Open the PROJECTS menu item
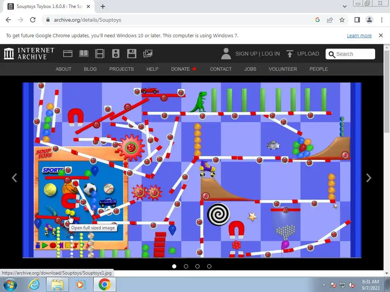Screen dimensions: 390x292 121,69
